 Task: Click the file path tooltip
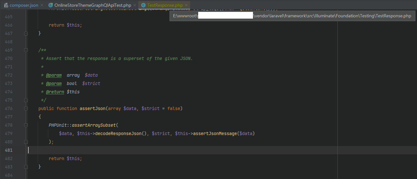tap(292, 16)
